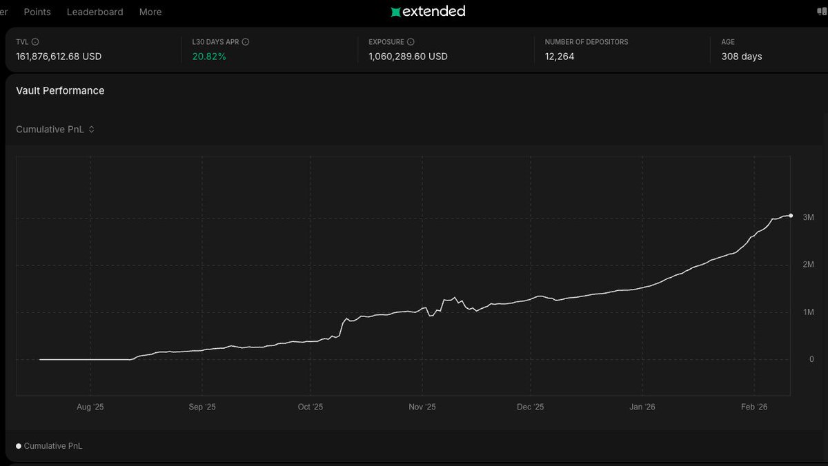
Task: Click the NUMBER OF DEPOSITORS label
Action: (x=586, y=42)
